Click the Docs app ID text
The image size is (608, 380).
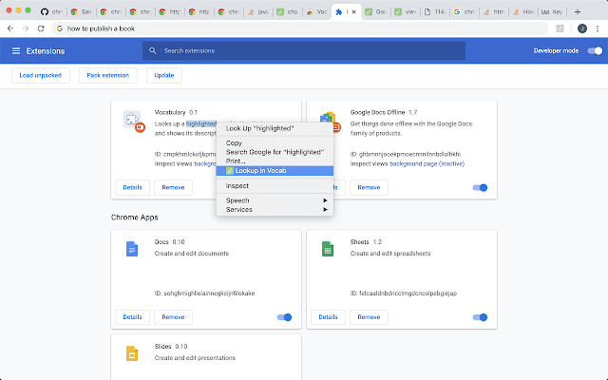pos(205,294)
